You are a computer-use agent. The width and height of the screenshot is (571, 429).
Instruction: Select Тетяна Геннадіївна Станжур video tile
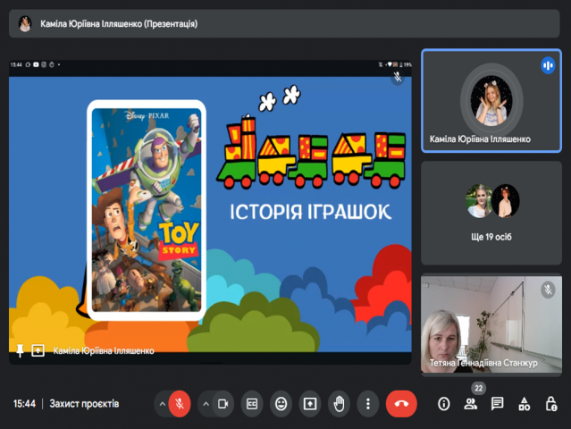491,324
